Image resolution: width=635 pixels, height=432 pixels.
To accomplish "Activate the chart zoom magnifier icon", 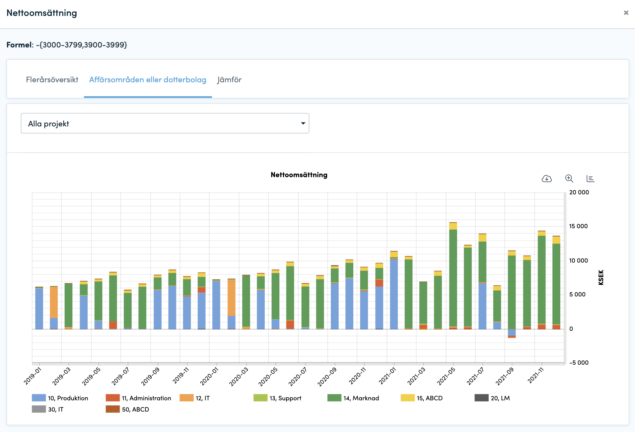I will [569, 179].
